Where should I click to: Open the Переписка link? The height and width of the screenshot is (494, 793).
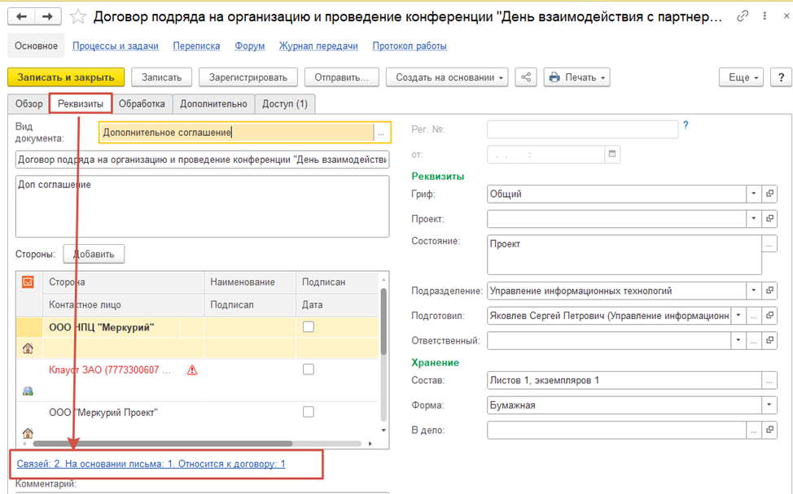tap(196, 46)
